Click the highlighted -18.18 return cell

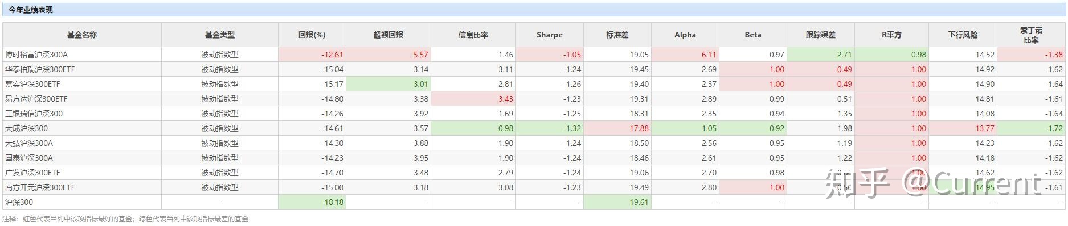tap(312, 202)
